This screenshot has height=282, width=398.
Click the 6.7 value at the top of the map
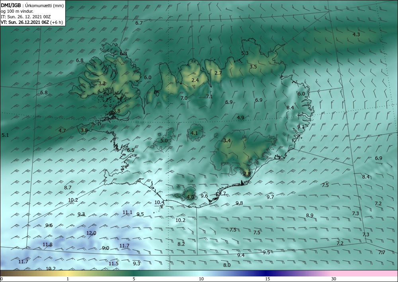(x=139, y=23)
